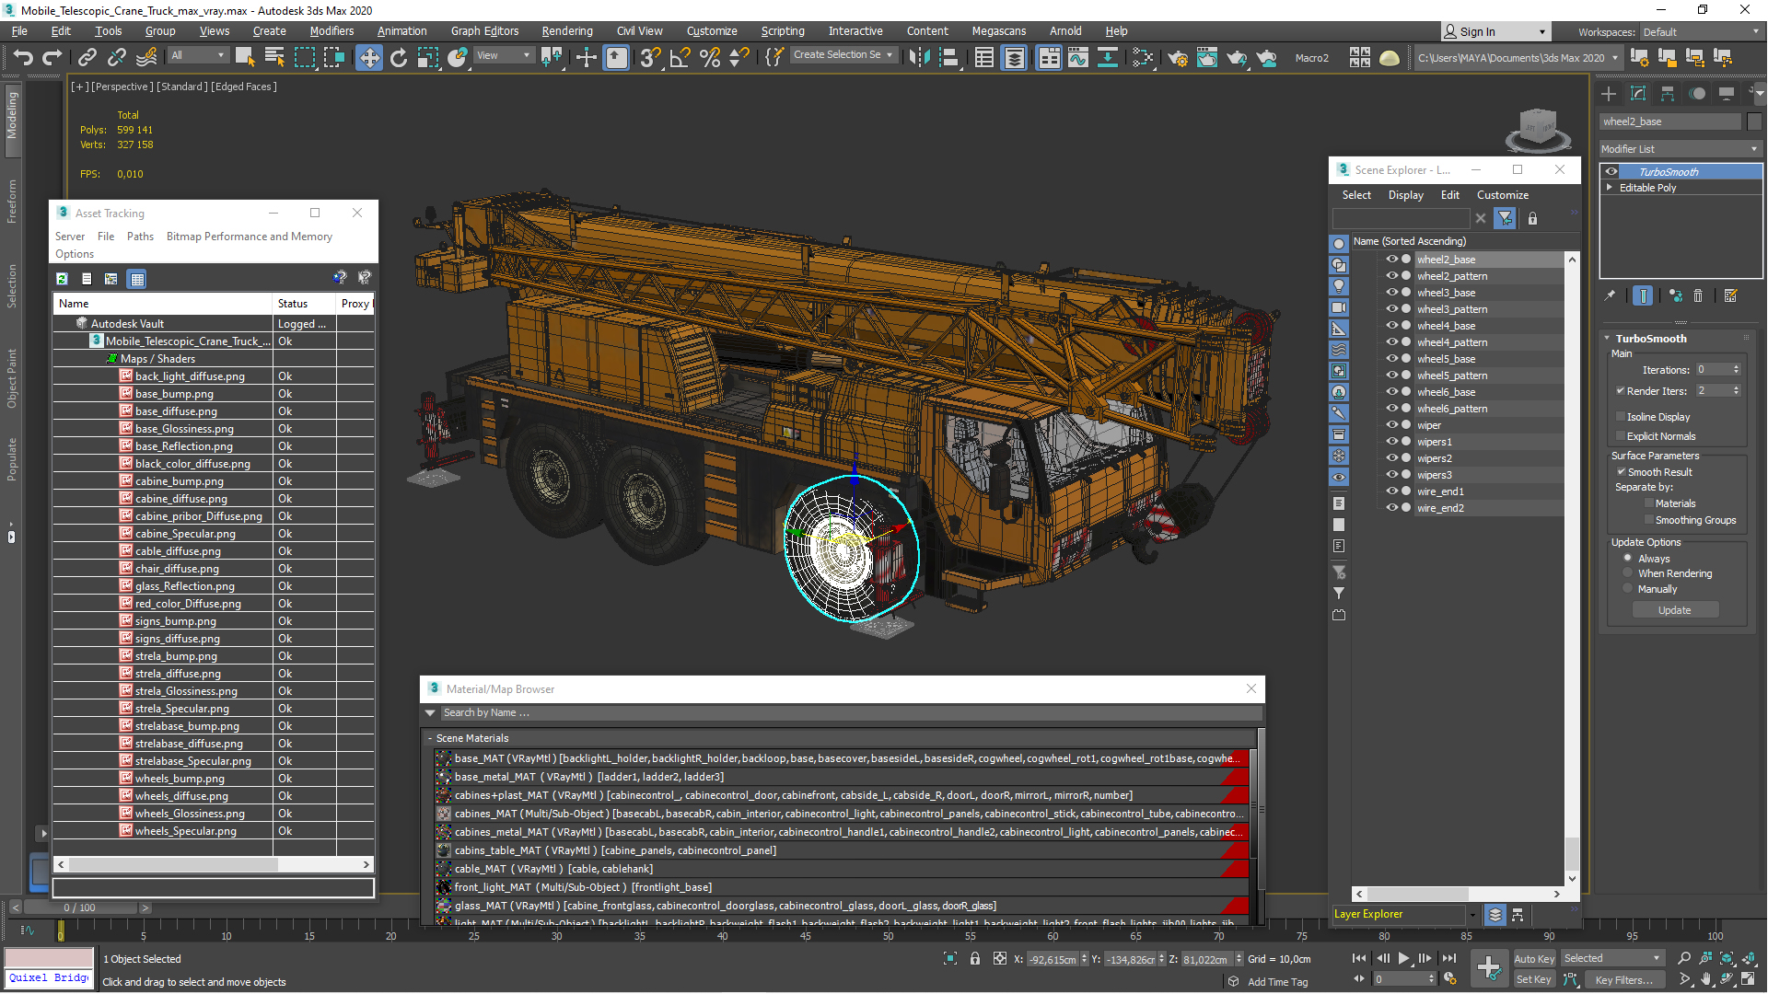Click the Mirror tool icon
This screenshot has width=1768, height=994.
tap(919, 58)
